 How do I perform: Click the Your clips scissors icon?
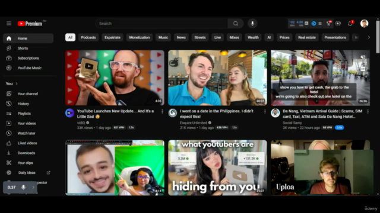pos(9,163)
